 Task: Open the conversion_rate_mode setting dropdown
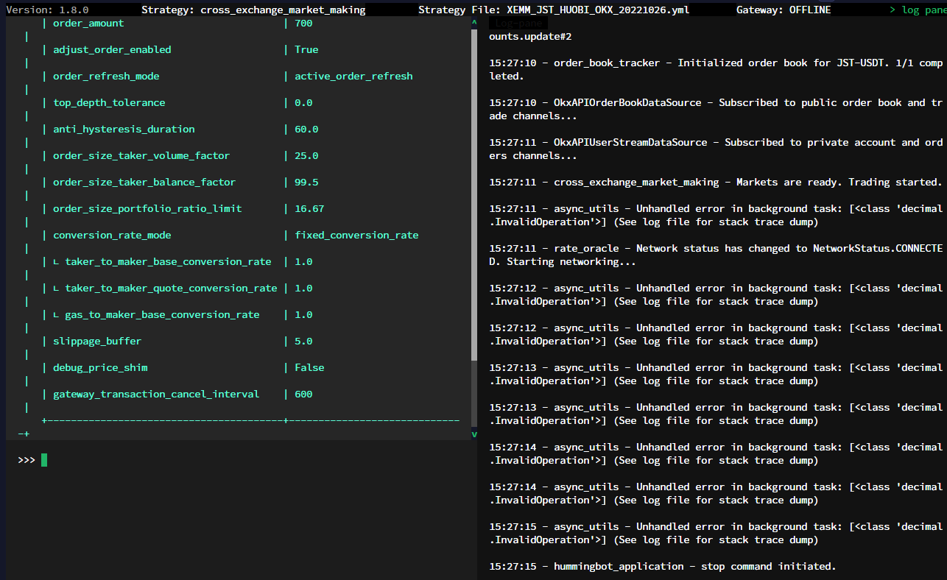(357, 235)
